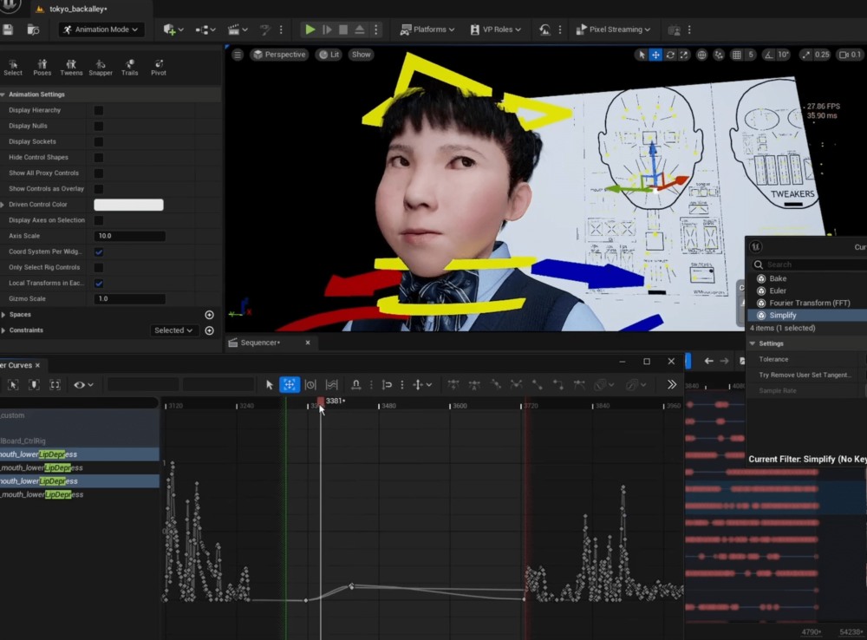Choose the Bake filter in the list
867x640 pixels.
click(x=778, y=278)
